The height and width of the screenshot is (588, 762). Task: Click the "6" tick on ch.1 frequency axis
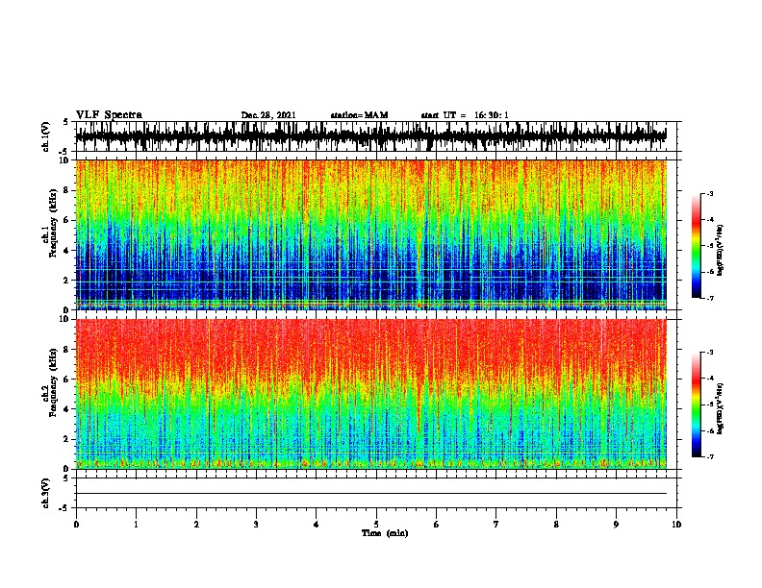[68, 220]
